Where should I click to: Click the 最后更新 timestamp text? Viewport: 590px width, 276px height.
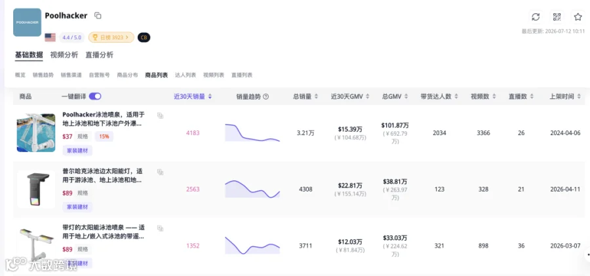(x=553, y=31)
